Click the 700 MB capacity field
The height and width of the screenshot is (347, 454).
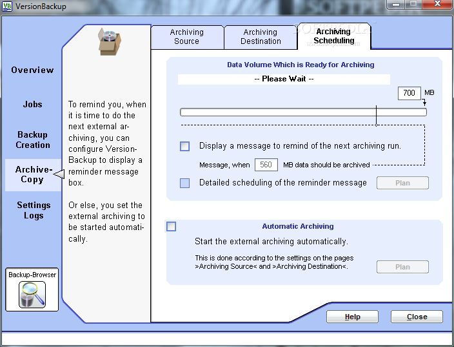pos(409,93)
